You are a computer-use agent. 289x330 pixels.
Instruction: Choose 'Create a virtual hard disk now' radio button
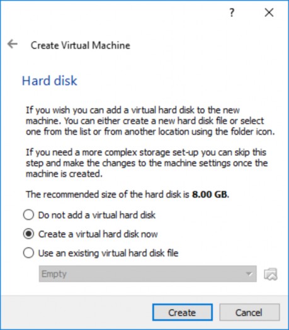click(x=28, y=234)
